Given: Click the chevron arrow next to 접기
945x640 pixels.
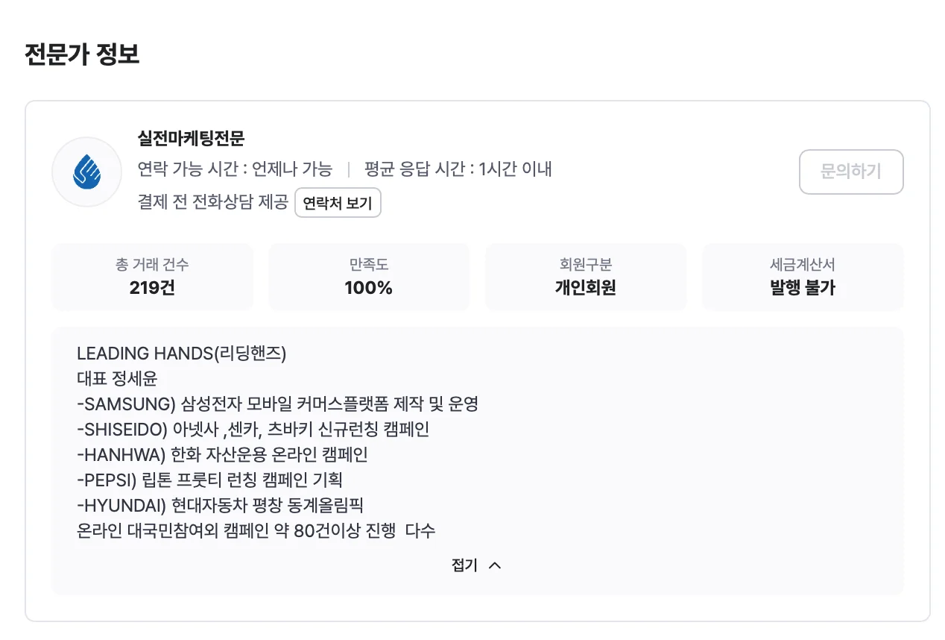Looking at the screenshot, I should coord(494,565).
